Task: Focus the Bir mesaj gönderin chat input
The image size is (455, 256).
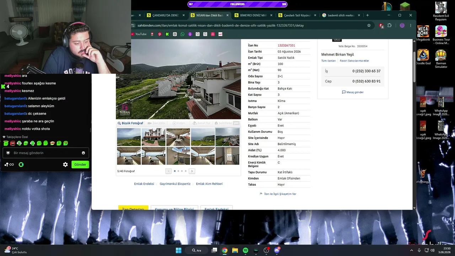Action: click(46, 153)
